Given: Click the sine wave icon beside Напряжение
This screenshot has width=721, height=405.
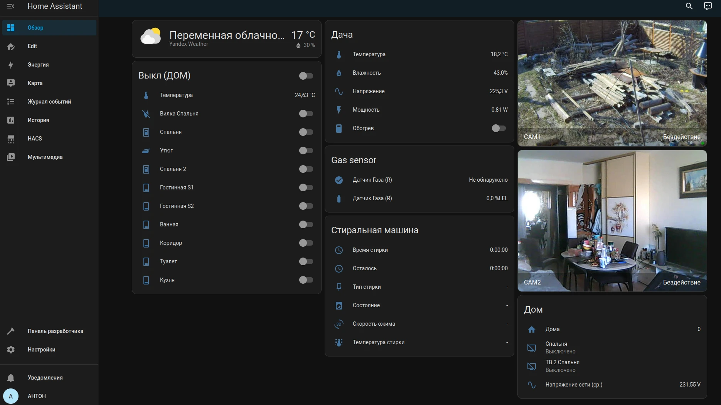Looking at the screenshot, I should 339,91.
